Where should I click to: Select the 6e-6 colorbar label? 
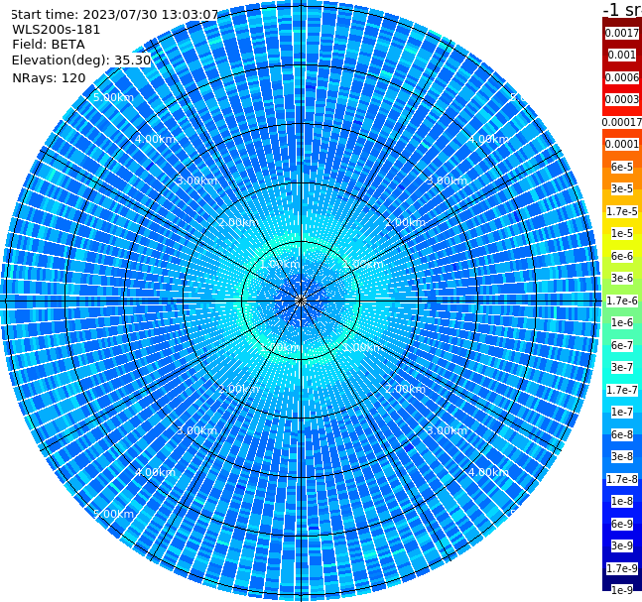622,256
